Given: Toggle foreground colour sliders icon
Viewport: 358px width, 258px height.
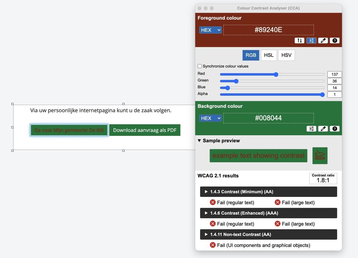Looking at the screenshot, I should click(x=311, y=41).
